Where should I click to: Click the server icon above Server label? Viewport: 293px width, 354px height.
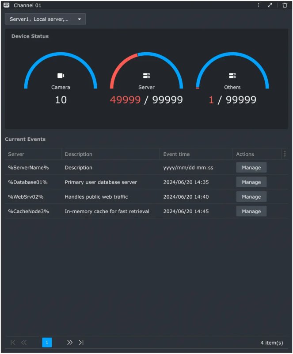click(x=146, y=75)
